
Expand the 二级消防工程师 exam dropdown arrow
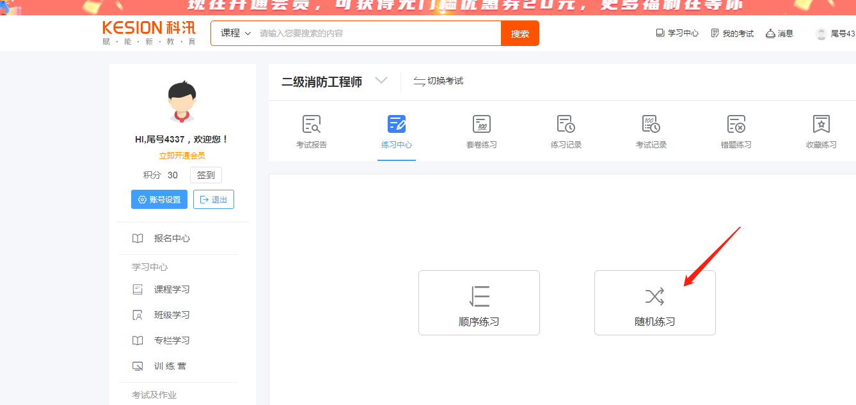[x=381, y=80]
